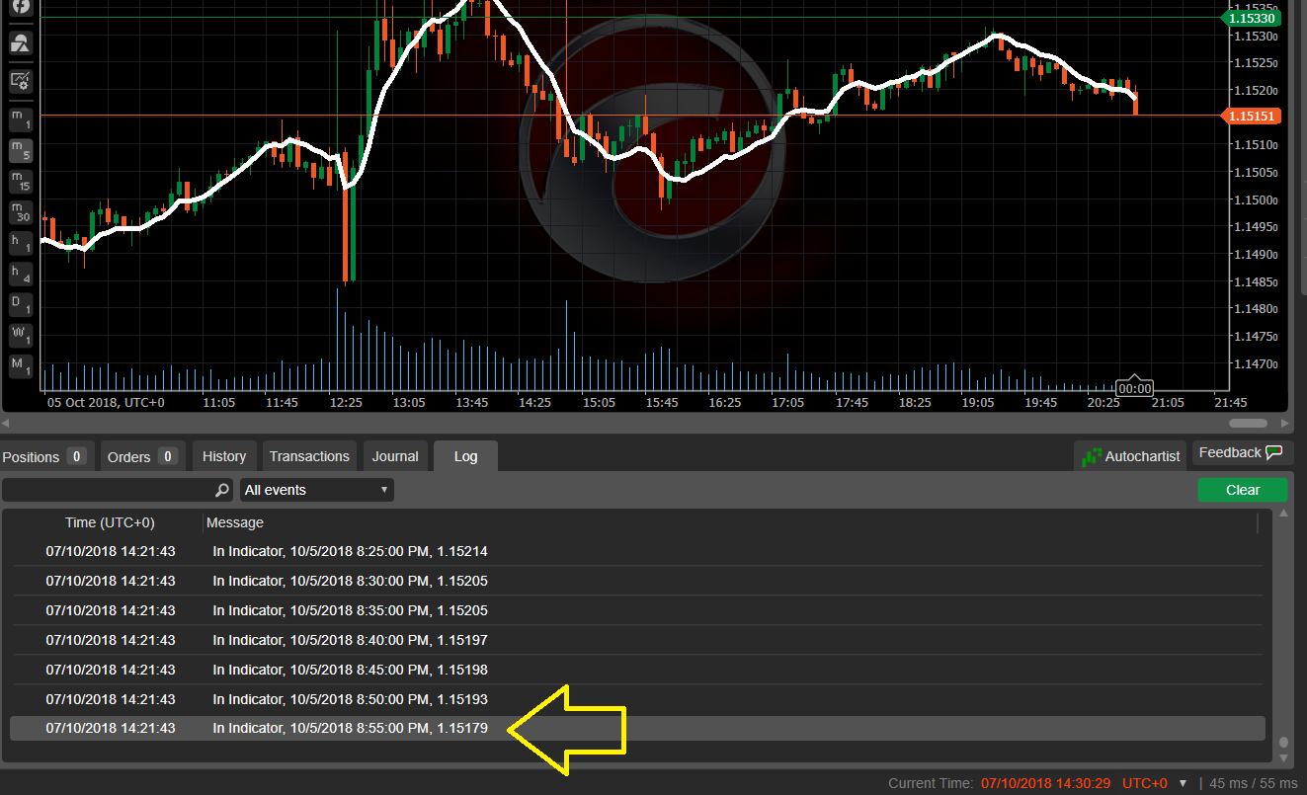
Task: Select the W1 weekly timeframe button
Action: [21, 335]
